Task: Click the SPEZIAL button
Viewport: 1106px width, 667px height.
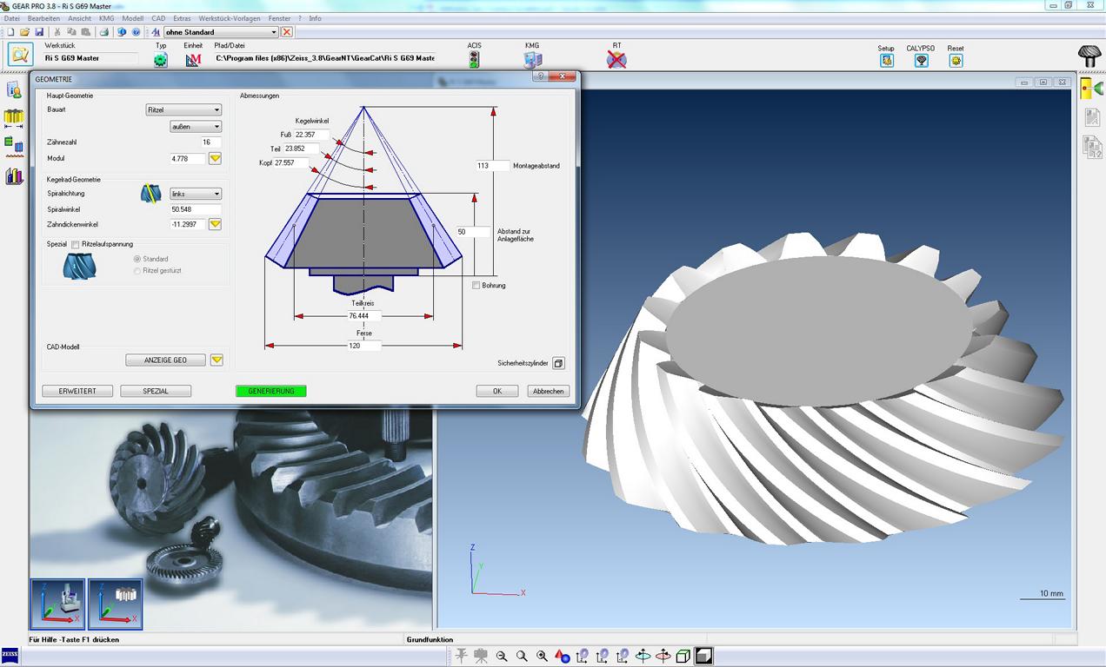Action: point(156,392)
